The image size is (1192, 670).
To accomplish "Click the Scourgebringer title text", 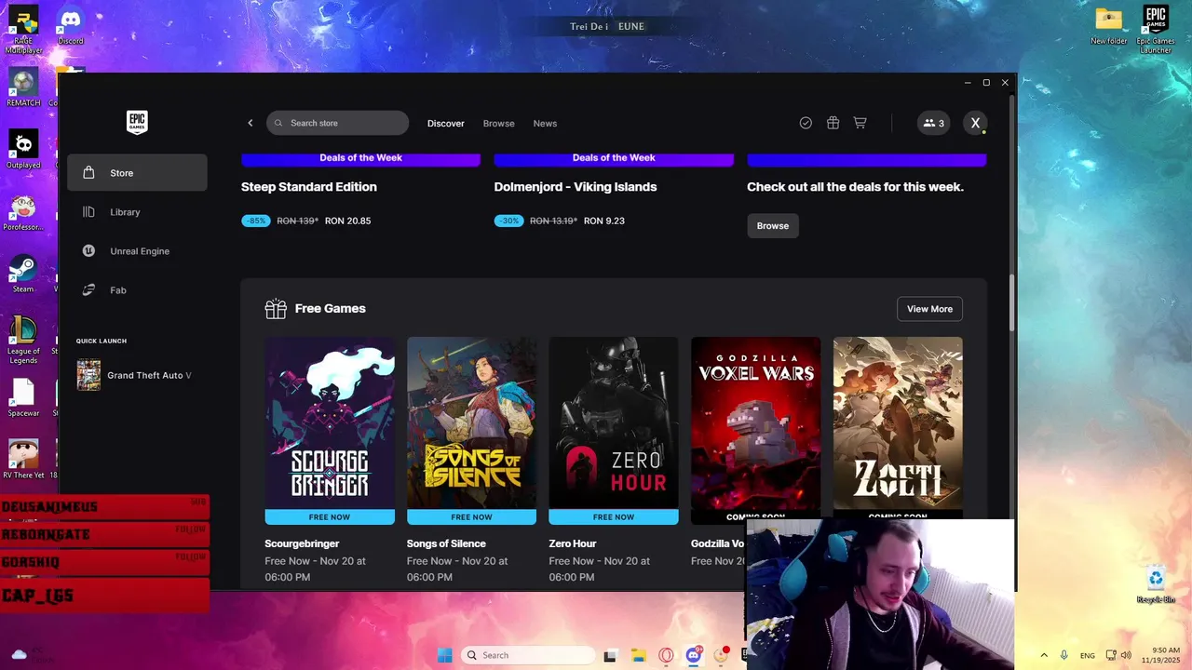I will click(x=302, y=543).
